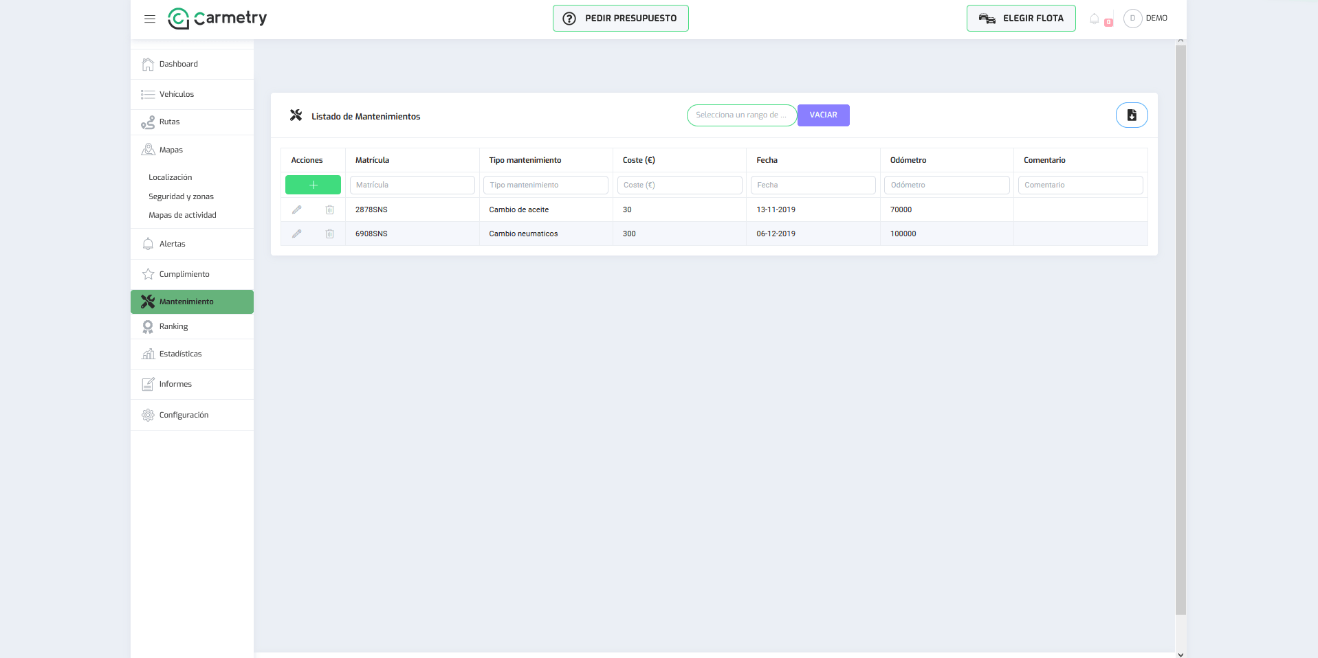Delete the 6908SNS maintenance row
This screenshot has width=1318, height=658.
tap(329, 234)
